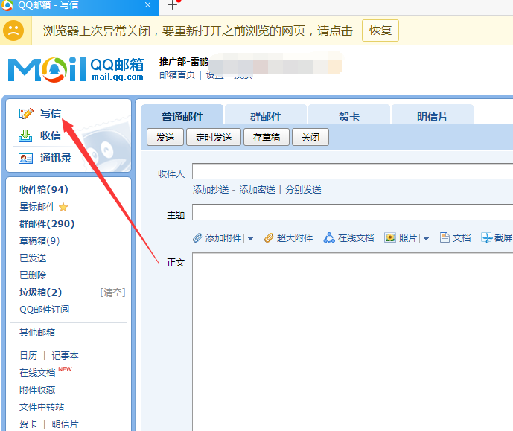Click the 添加抄送 link
This screenshot has width=513, height=431.
click(x=211, y=190)
